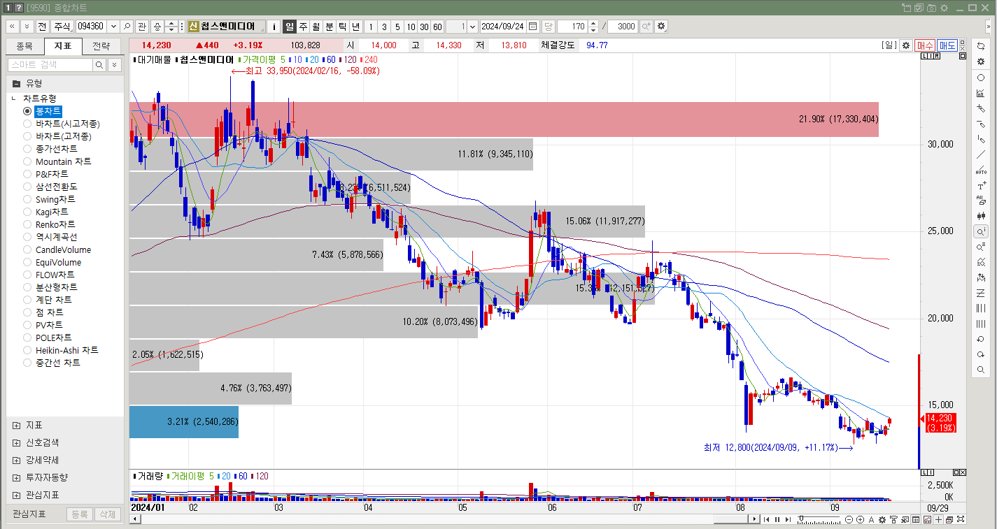997x529 pixels.
Task: Select the circle drawing tool
Action: click(x=981, y=78)
